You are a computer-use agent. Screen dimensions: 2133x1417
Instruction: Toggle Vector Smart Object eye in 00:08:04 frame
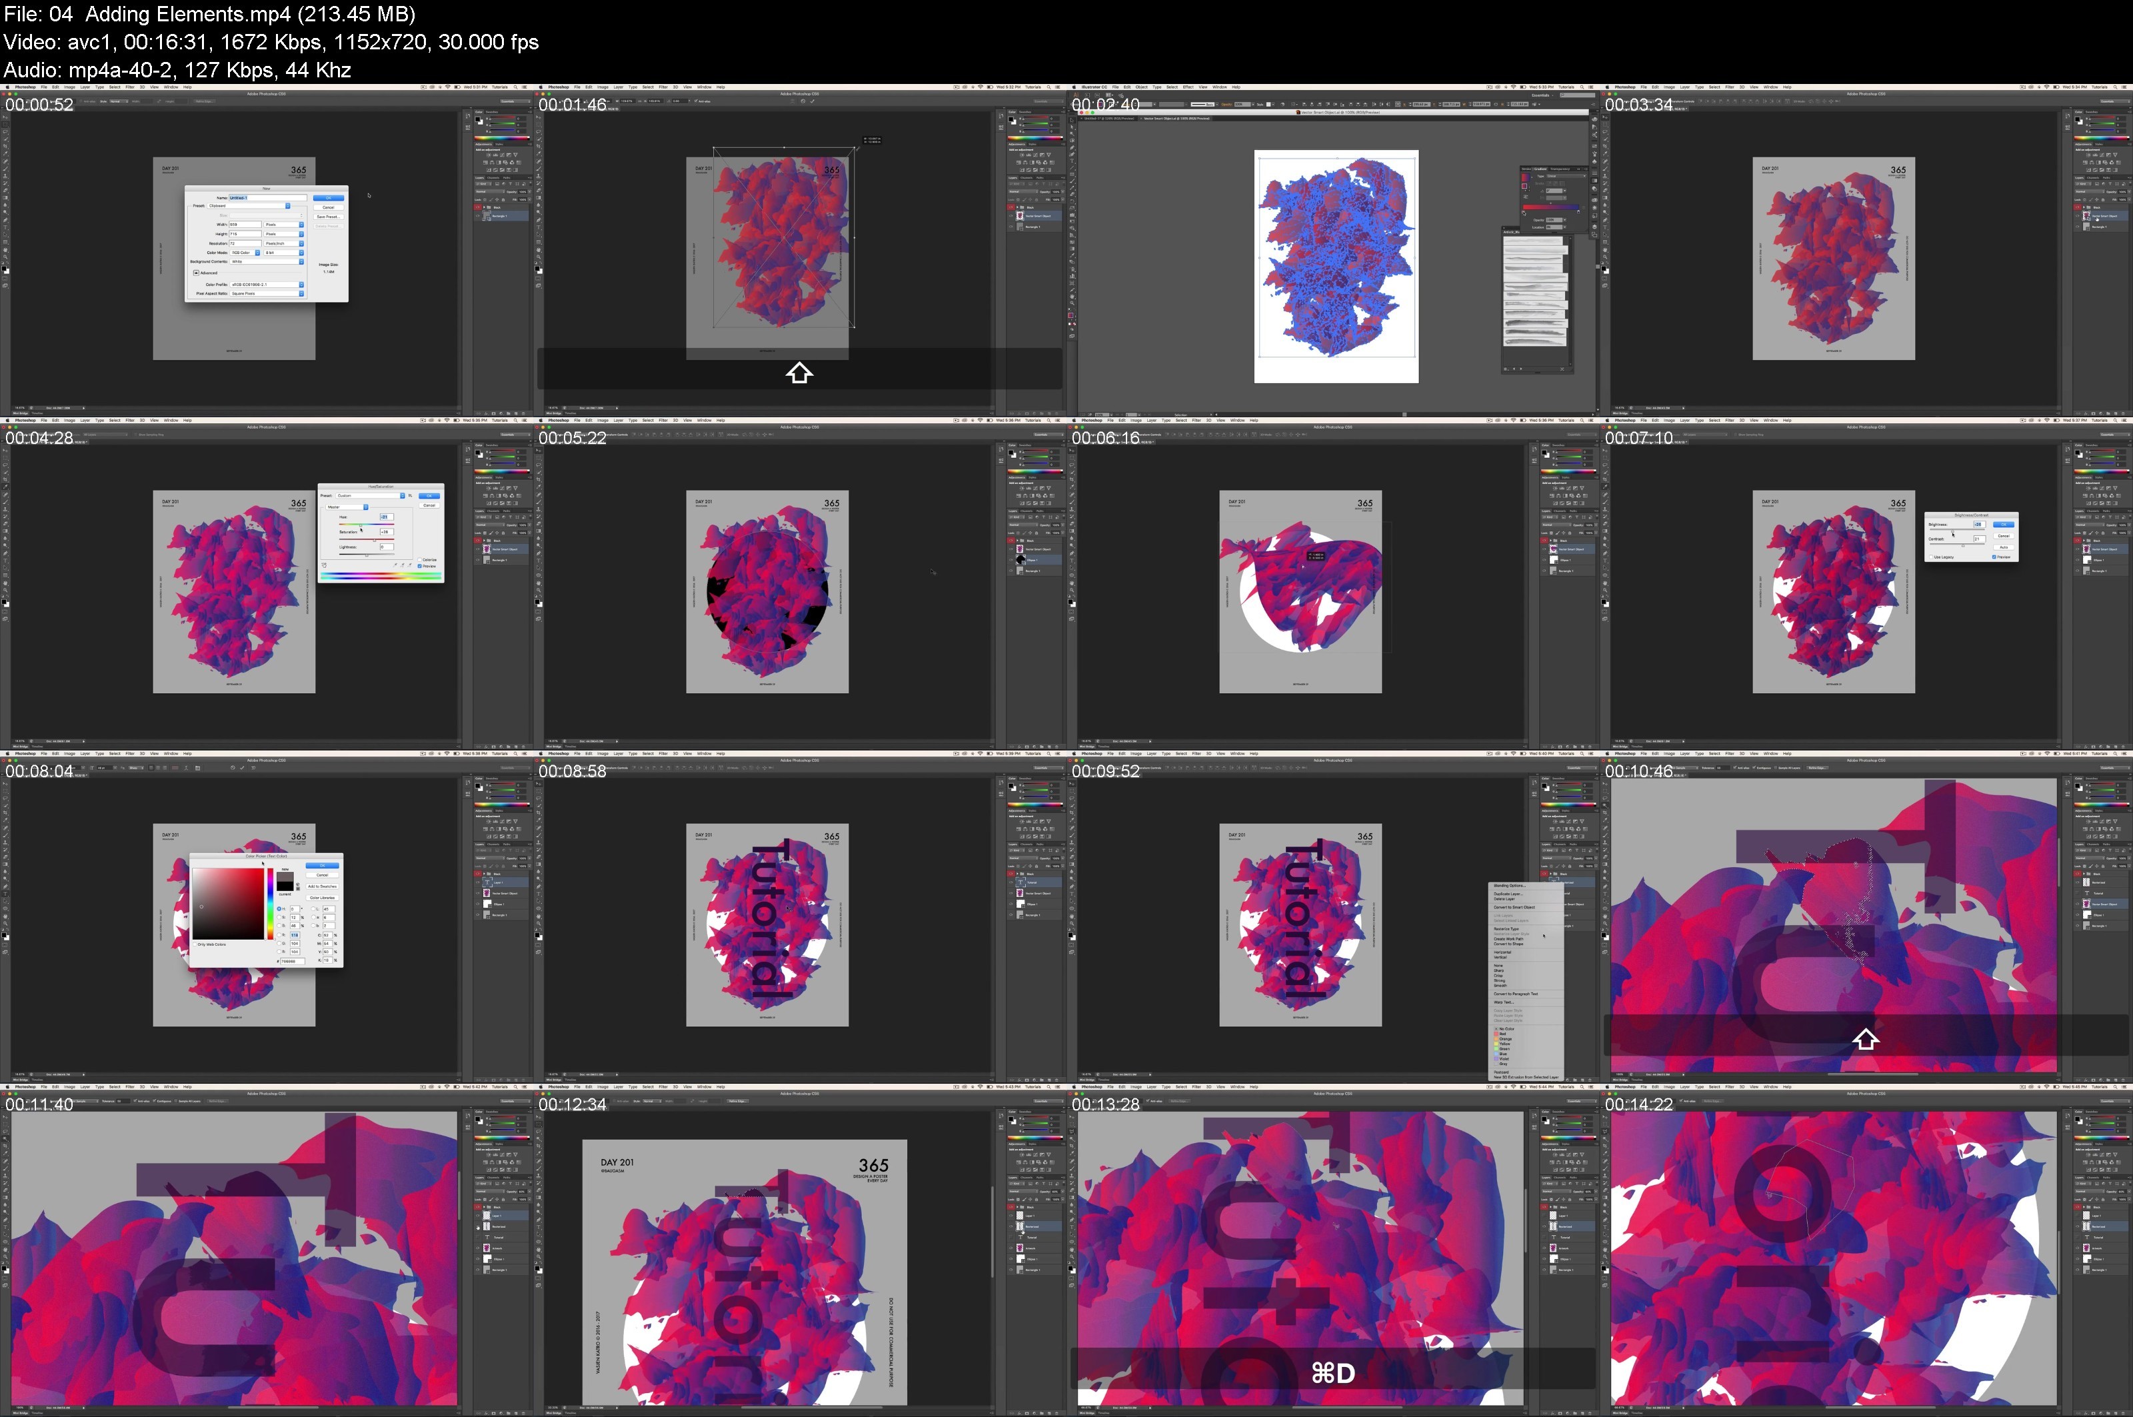click(x=478, y=892)
